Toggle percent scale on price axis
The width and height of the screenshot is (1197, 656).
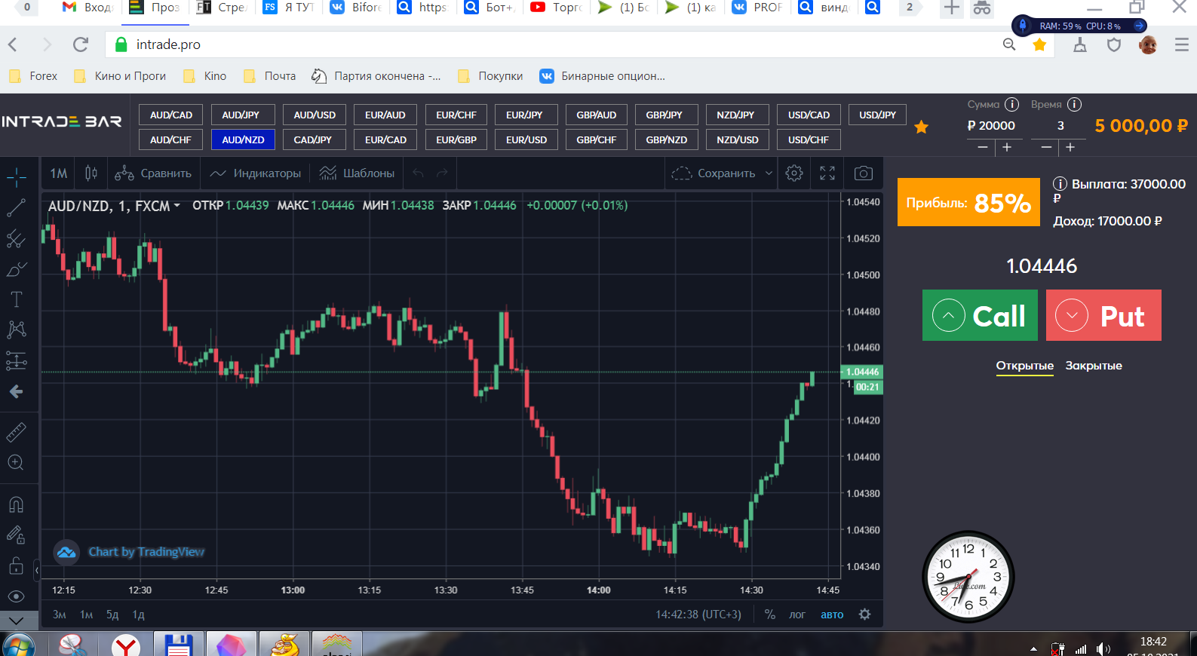pos(770,615)
